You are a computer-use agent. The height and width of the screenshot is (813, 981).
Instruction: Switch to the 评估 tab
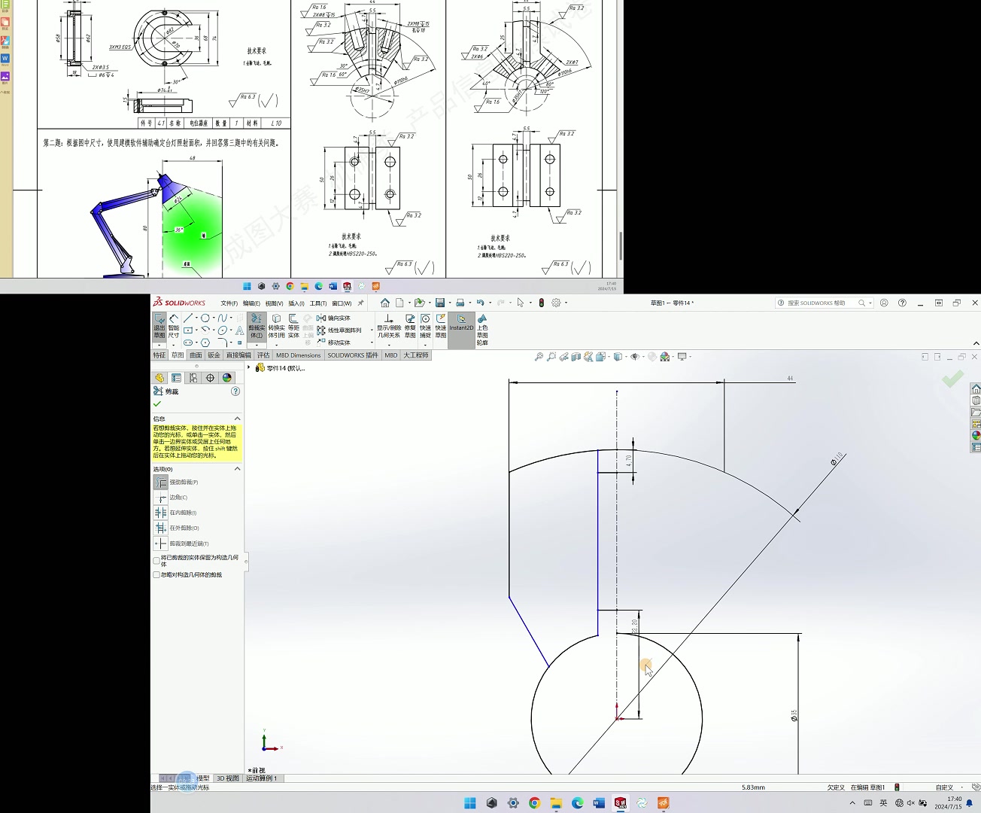tap(263, 355)
